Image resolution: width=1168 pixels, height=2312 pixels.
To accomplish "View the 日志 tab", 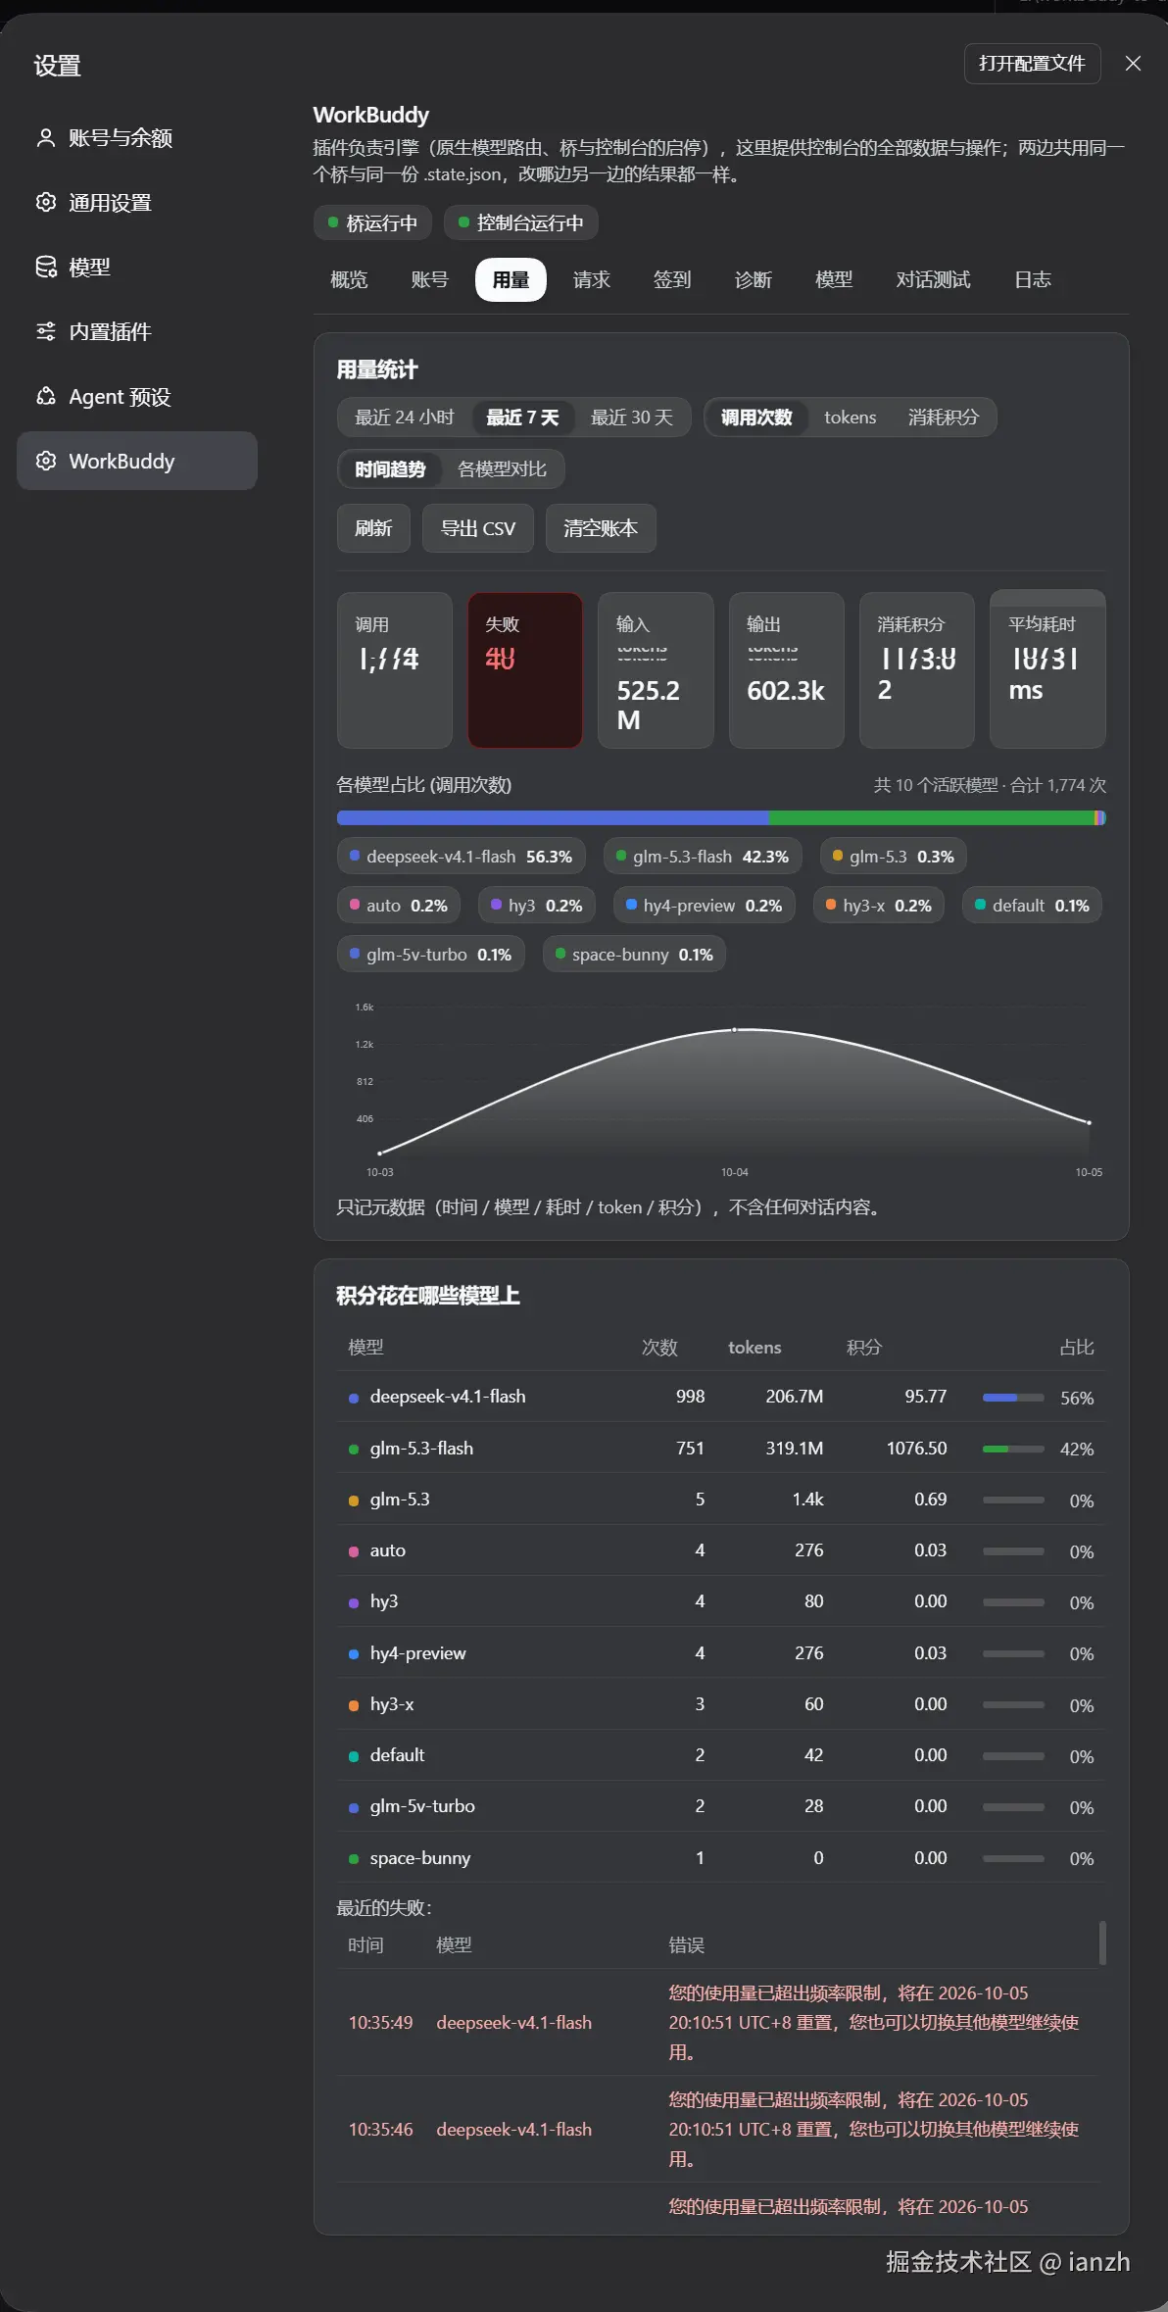I will (x=1033, y=280).
